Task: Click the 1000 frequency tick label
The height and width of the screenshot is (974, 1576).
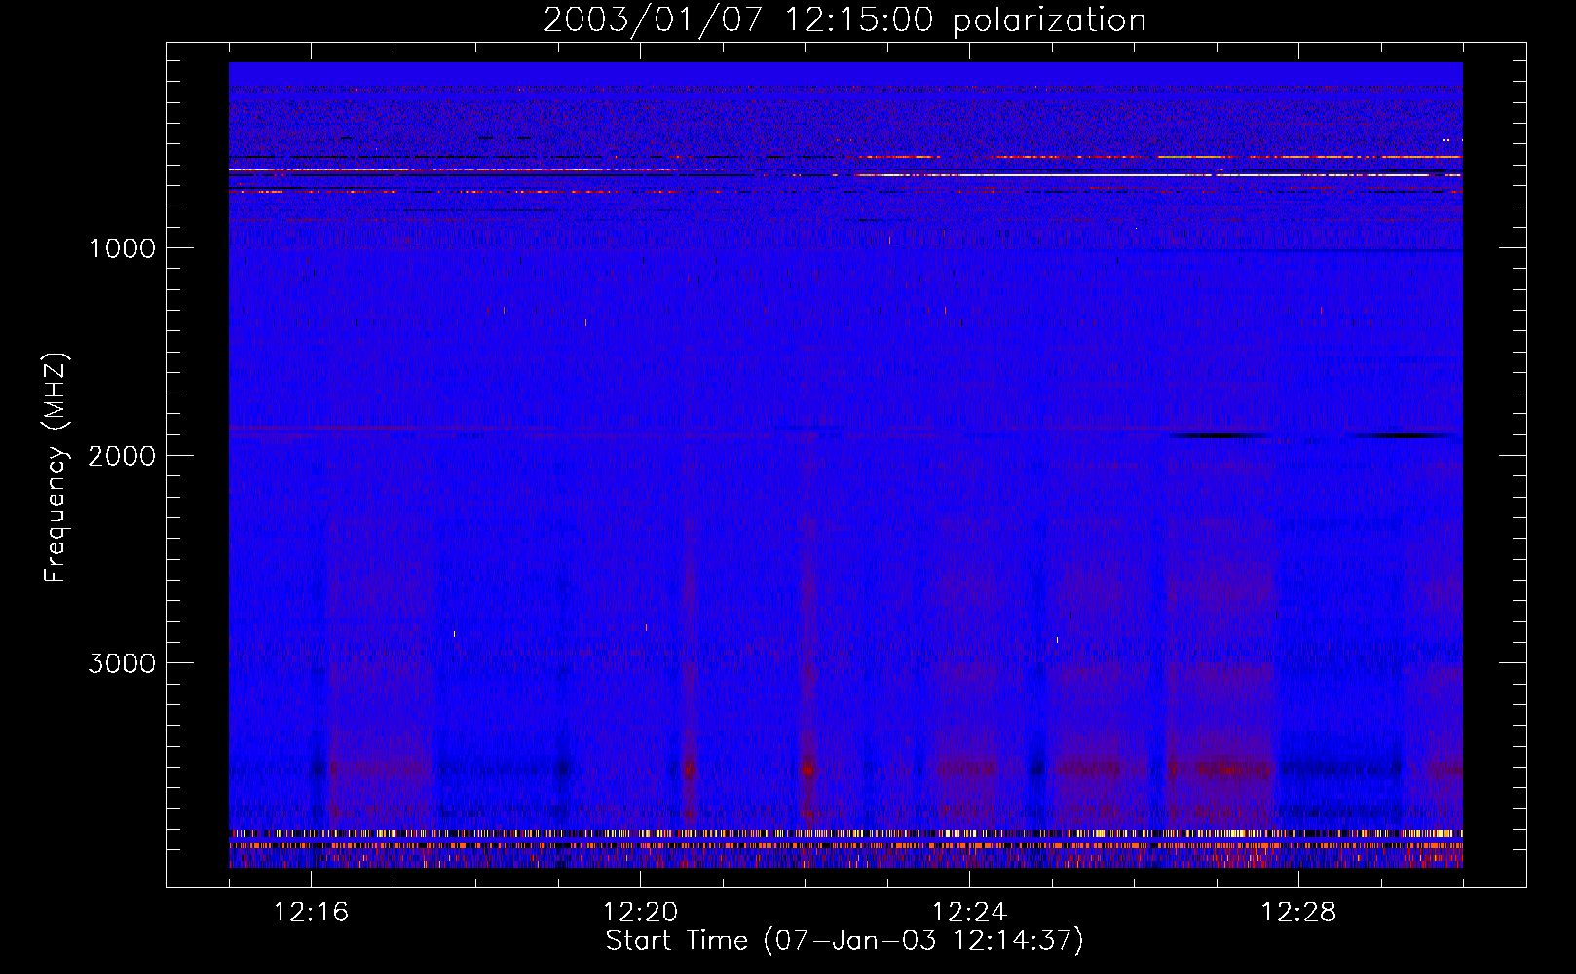Action: 123,248
